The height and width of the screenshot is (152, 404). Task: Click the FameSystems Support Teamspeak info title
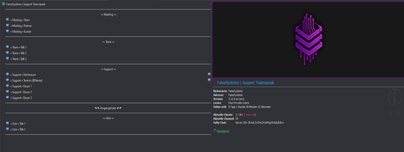245,83
